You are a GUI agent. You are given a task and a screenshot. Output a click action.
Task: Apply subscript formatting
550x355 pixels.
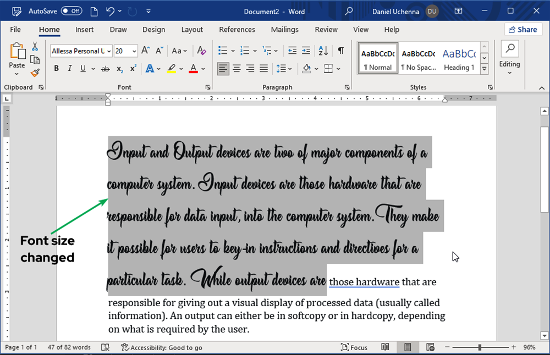point(119,68)
